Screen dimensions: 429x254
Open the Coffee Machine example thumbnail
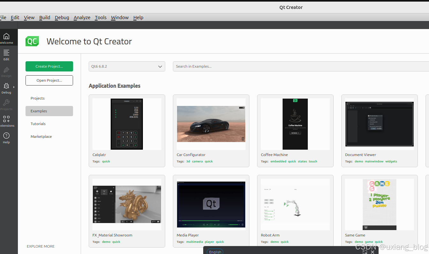click(x=295, y=124)
